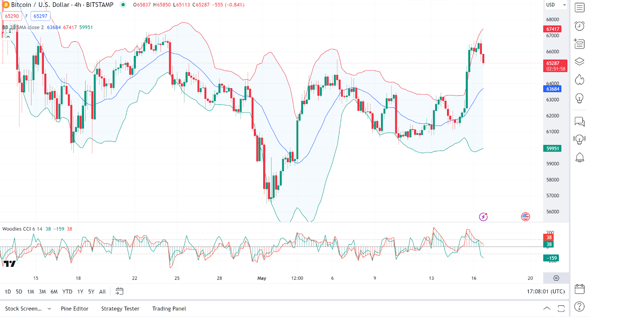Select the Woodies CCI indicator legend
Screen dimensions: 637x318
(22, 229)
